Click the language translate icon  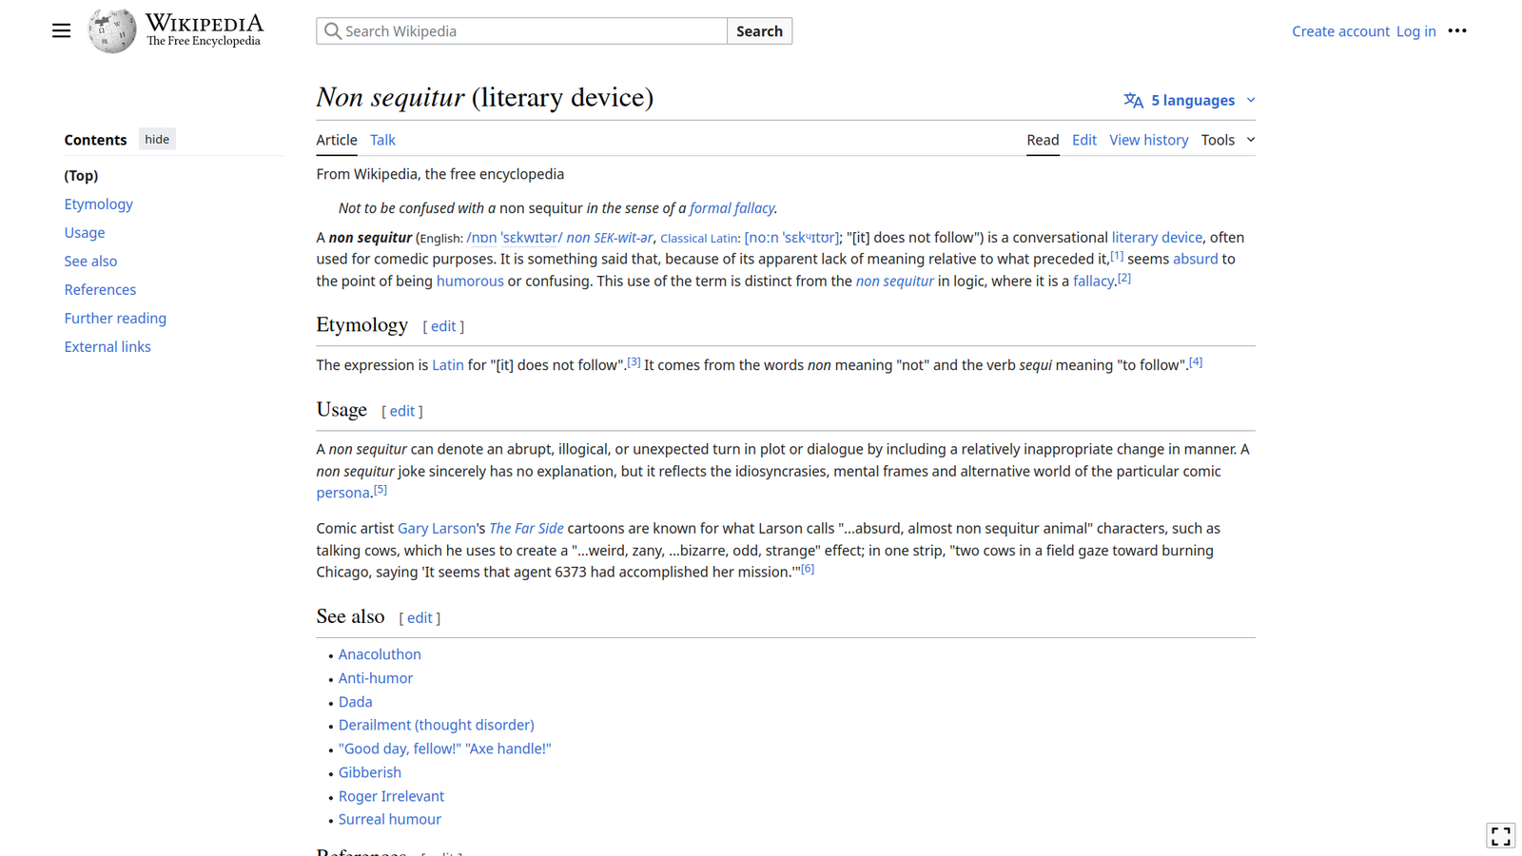pyautogui.click(x=1133, y=100)
